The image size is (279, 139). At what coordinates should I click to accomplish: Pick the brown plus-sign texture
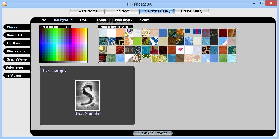(x=129, y=50)
